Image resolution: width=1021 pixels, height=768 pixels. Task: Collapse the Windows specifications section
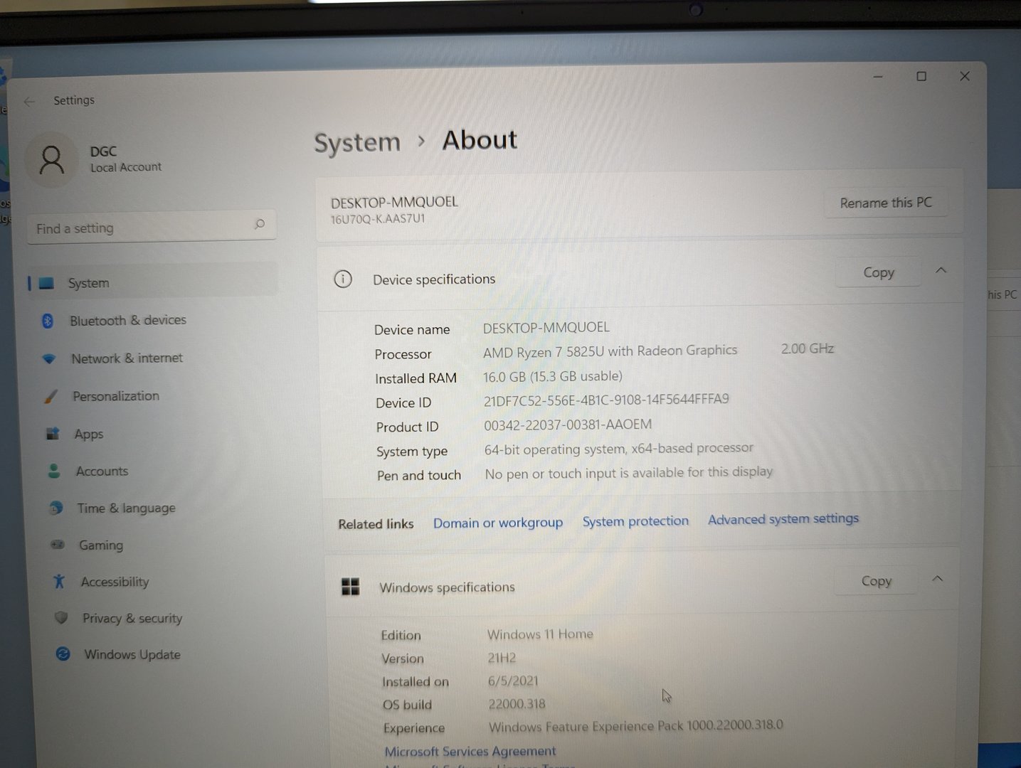pyautogui.click(x=937, y=579)
